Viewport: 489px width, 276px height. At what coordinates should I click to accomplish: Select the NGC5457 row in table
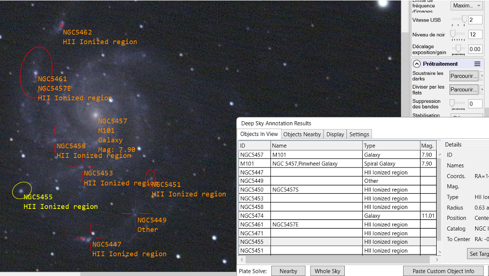[x=337, y=155]
